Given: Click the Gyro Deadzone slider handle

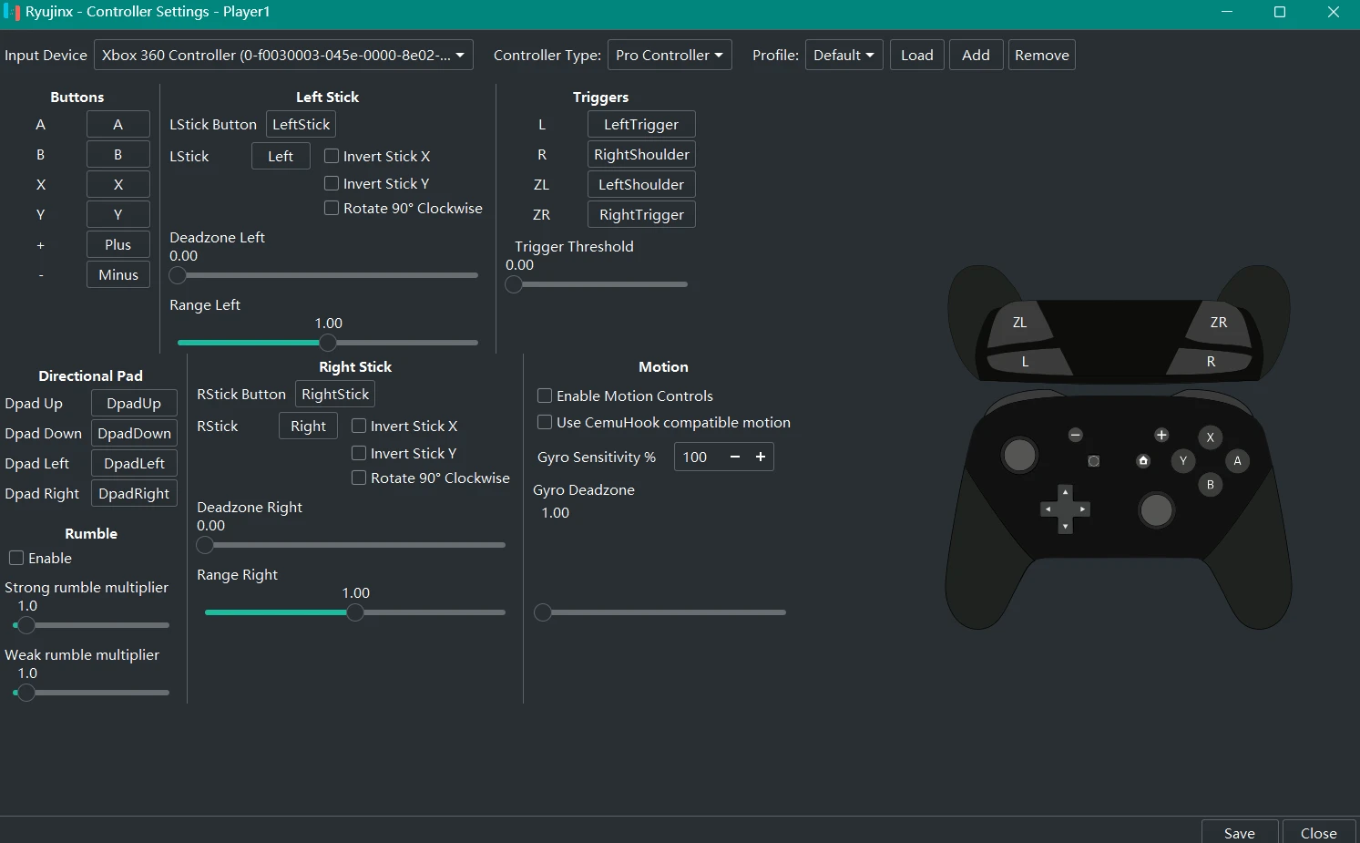Looking at the screenshot, I should (543, 612).
